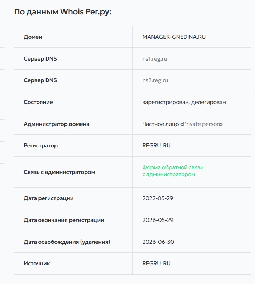Viewport: 255px width, 284px height.
Task: Select the «Дата окончания регистрации» label
Action: pos(64,220)
